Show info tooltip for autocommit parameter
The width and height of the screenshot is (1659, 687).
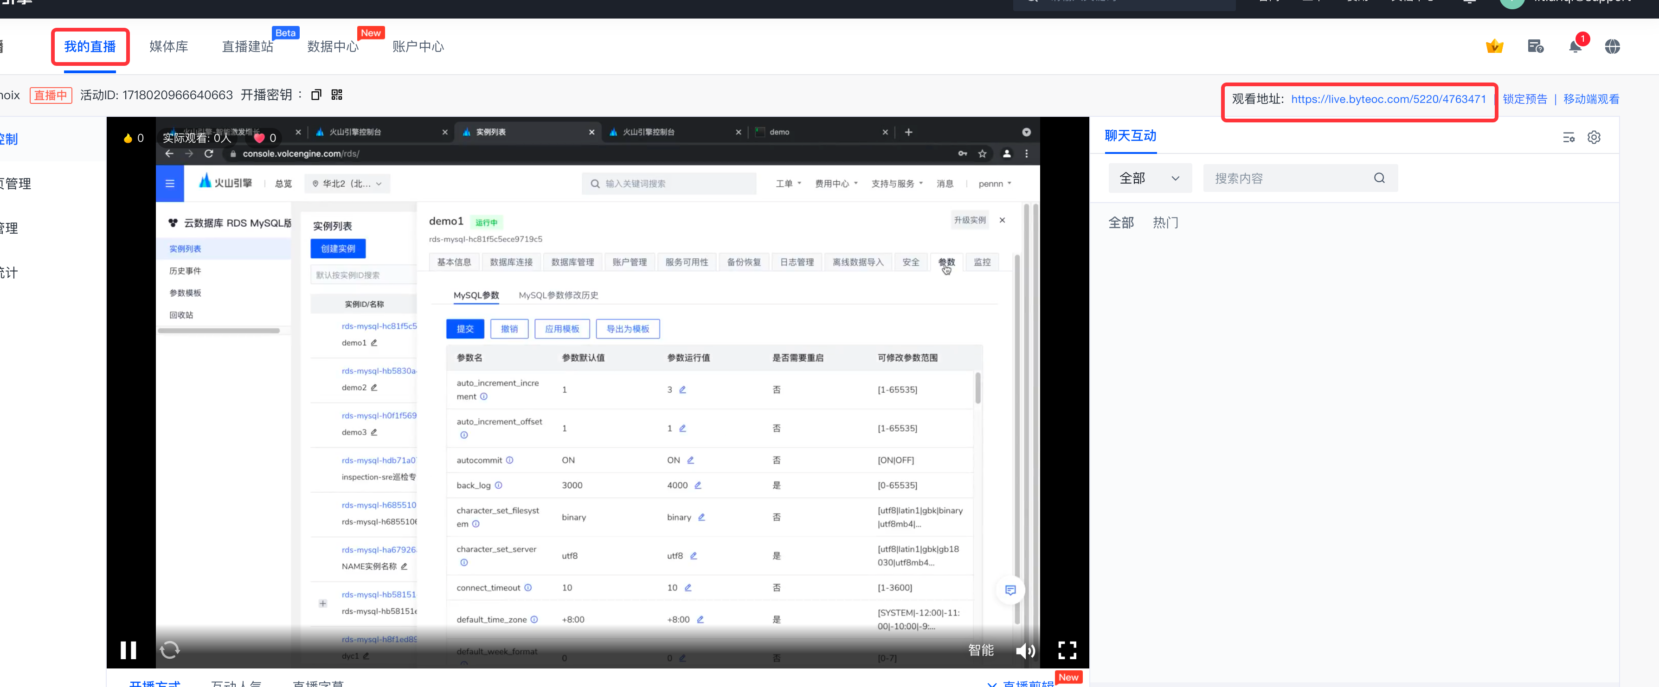[509, 461]
